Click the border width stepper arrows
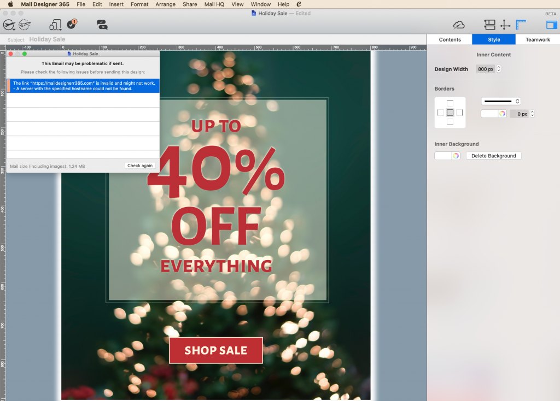560x401 pixels. [532, 114]
